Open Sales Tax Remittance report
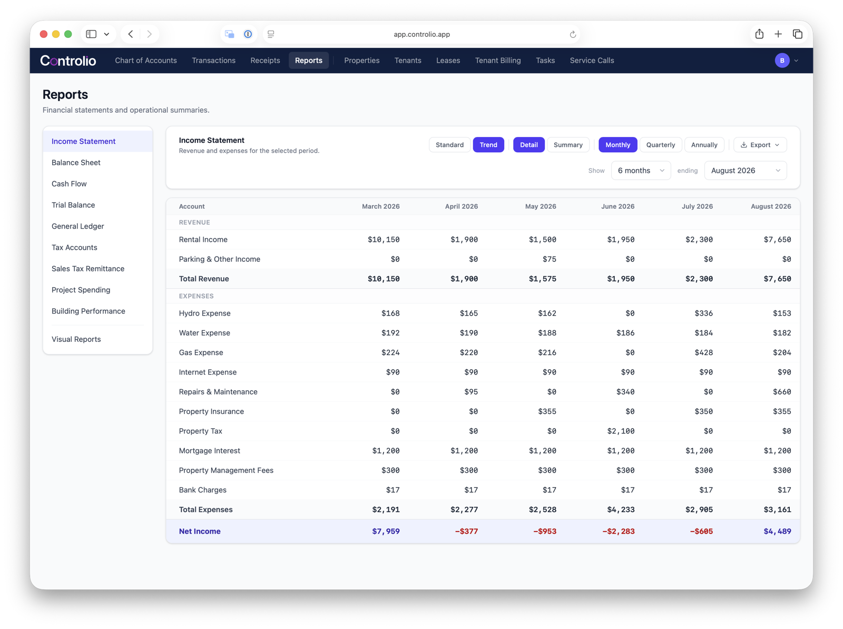 point(98,269)
